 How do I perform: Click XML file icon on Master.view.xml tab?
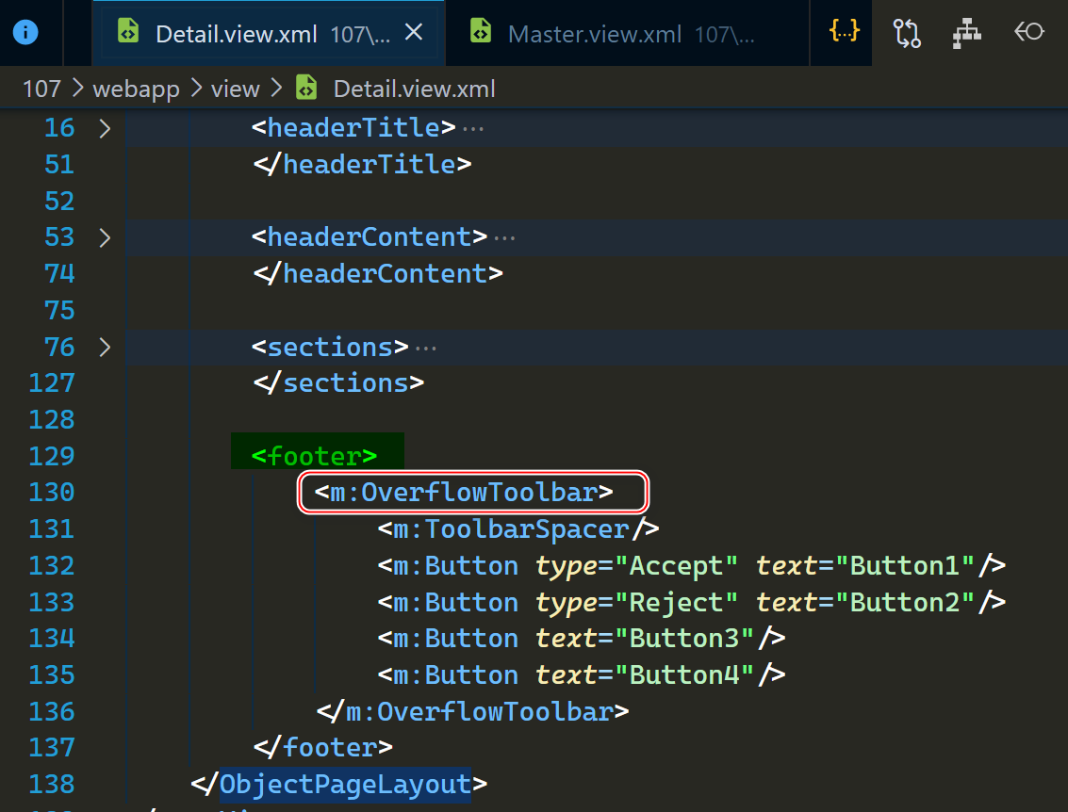[x=480, y=33]
